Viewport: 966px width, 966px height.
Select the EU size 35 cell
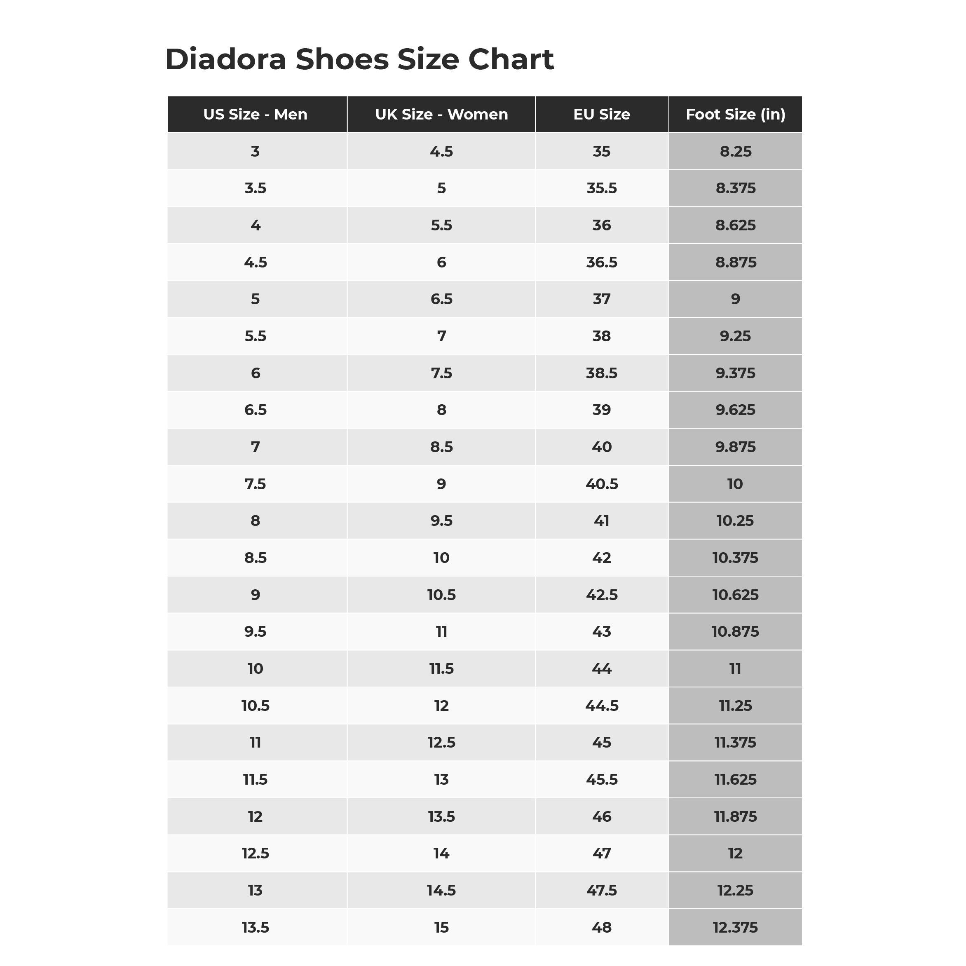tap(602, 152)
